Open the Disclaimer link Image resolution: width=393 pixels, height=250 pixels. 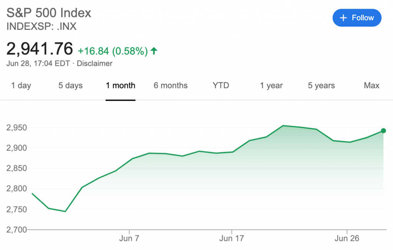[94, 64]
